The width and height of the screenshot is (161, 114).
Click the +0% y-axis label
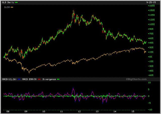click(150, 57)
